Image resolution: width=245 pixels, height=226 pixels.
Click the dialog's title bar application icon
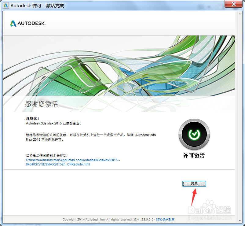pyautogui.click(x=5, y=5)
